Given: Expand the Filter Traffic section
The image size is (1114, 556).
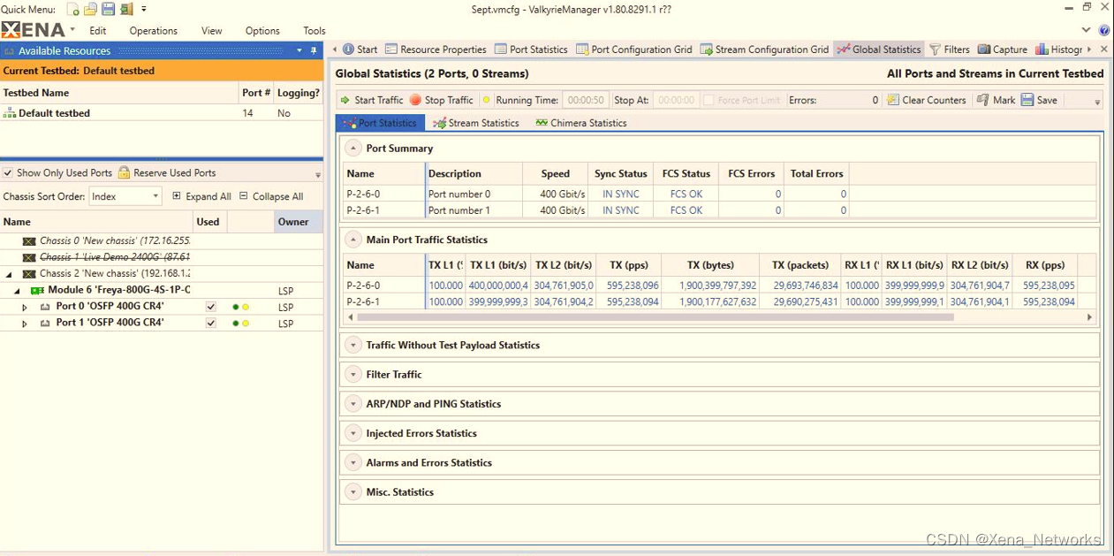Looking at the screenshot, I should click(x=352, y=375).
